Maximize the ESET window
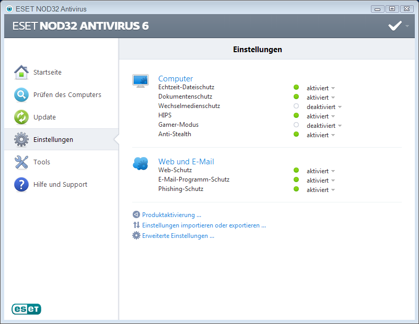 [392, 9]
